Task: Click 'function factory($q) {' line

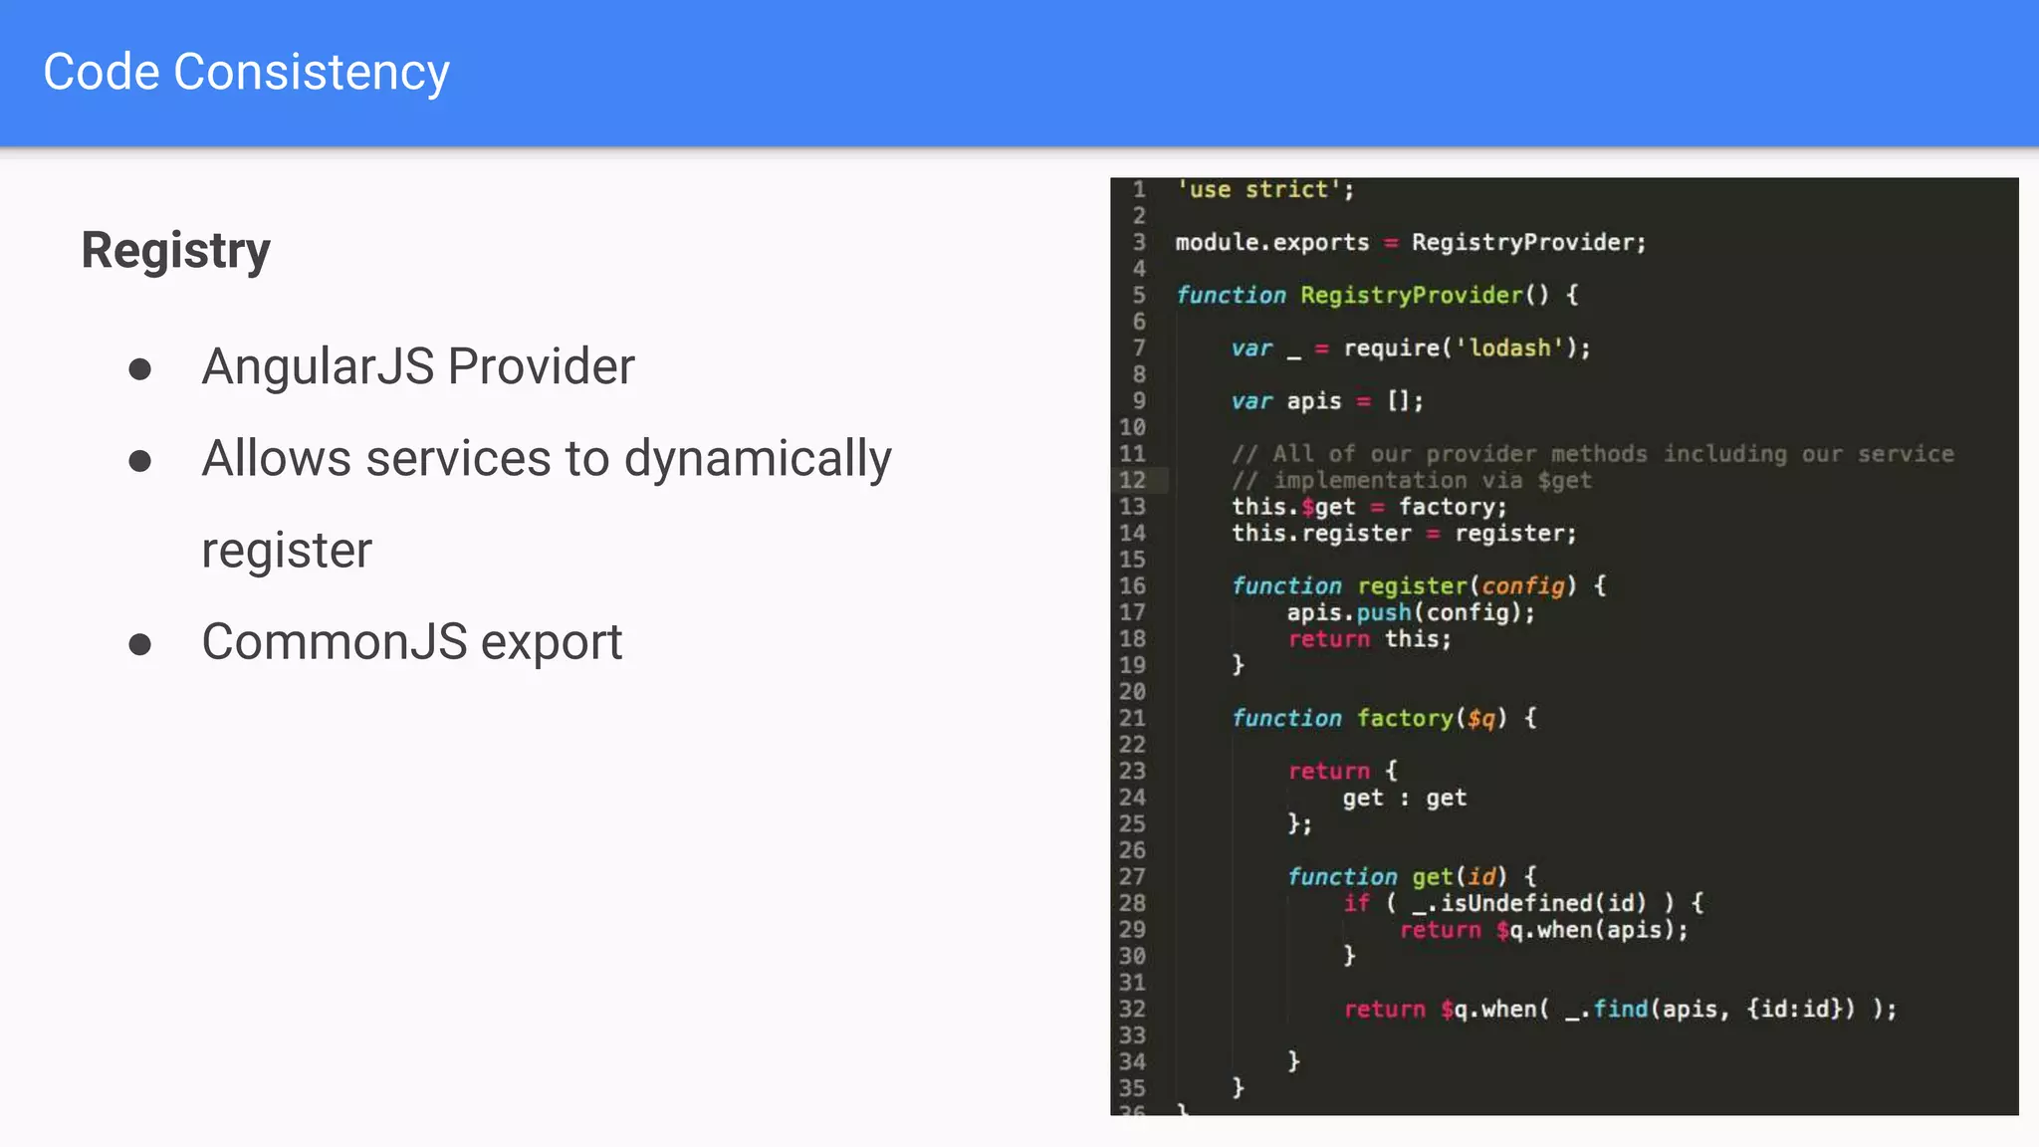Action: pyautogui.click(x=1384, y=719)
